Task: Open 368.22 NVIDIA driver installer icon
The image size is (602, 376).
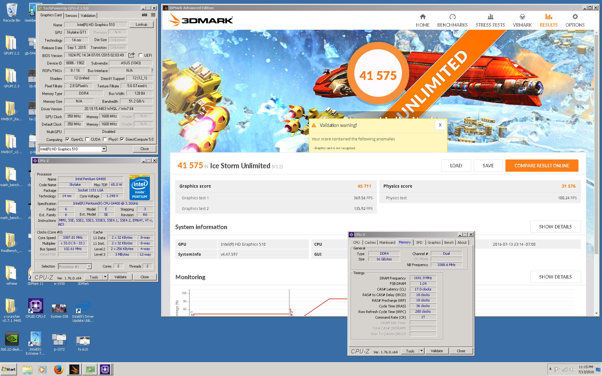Action: (12, 342)
